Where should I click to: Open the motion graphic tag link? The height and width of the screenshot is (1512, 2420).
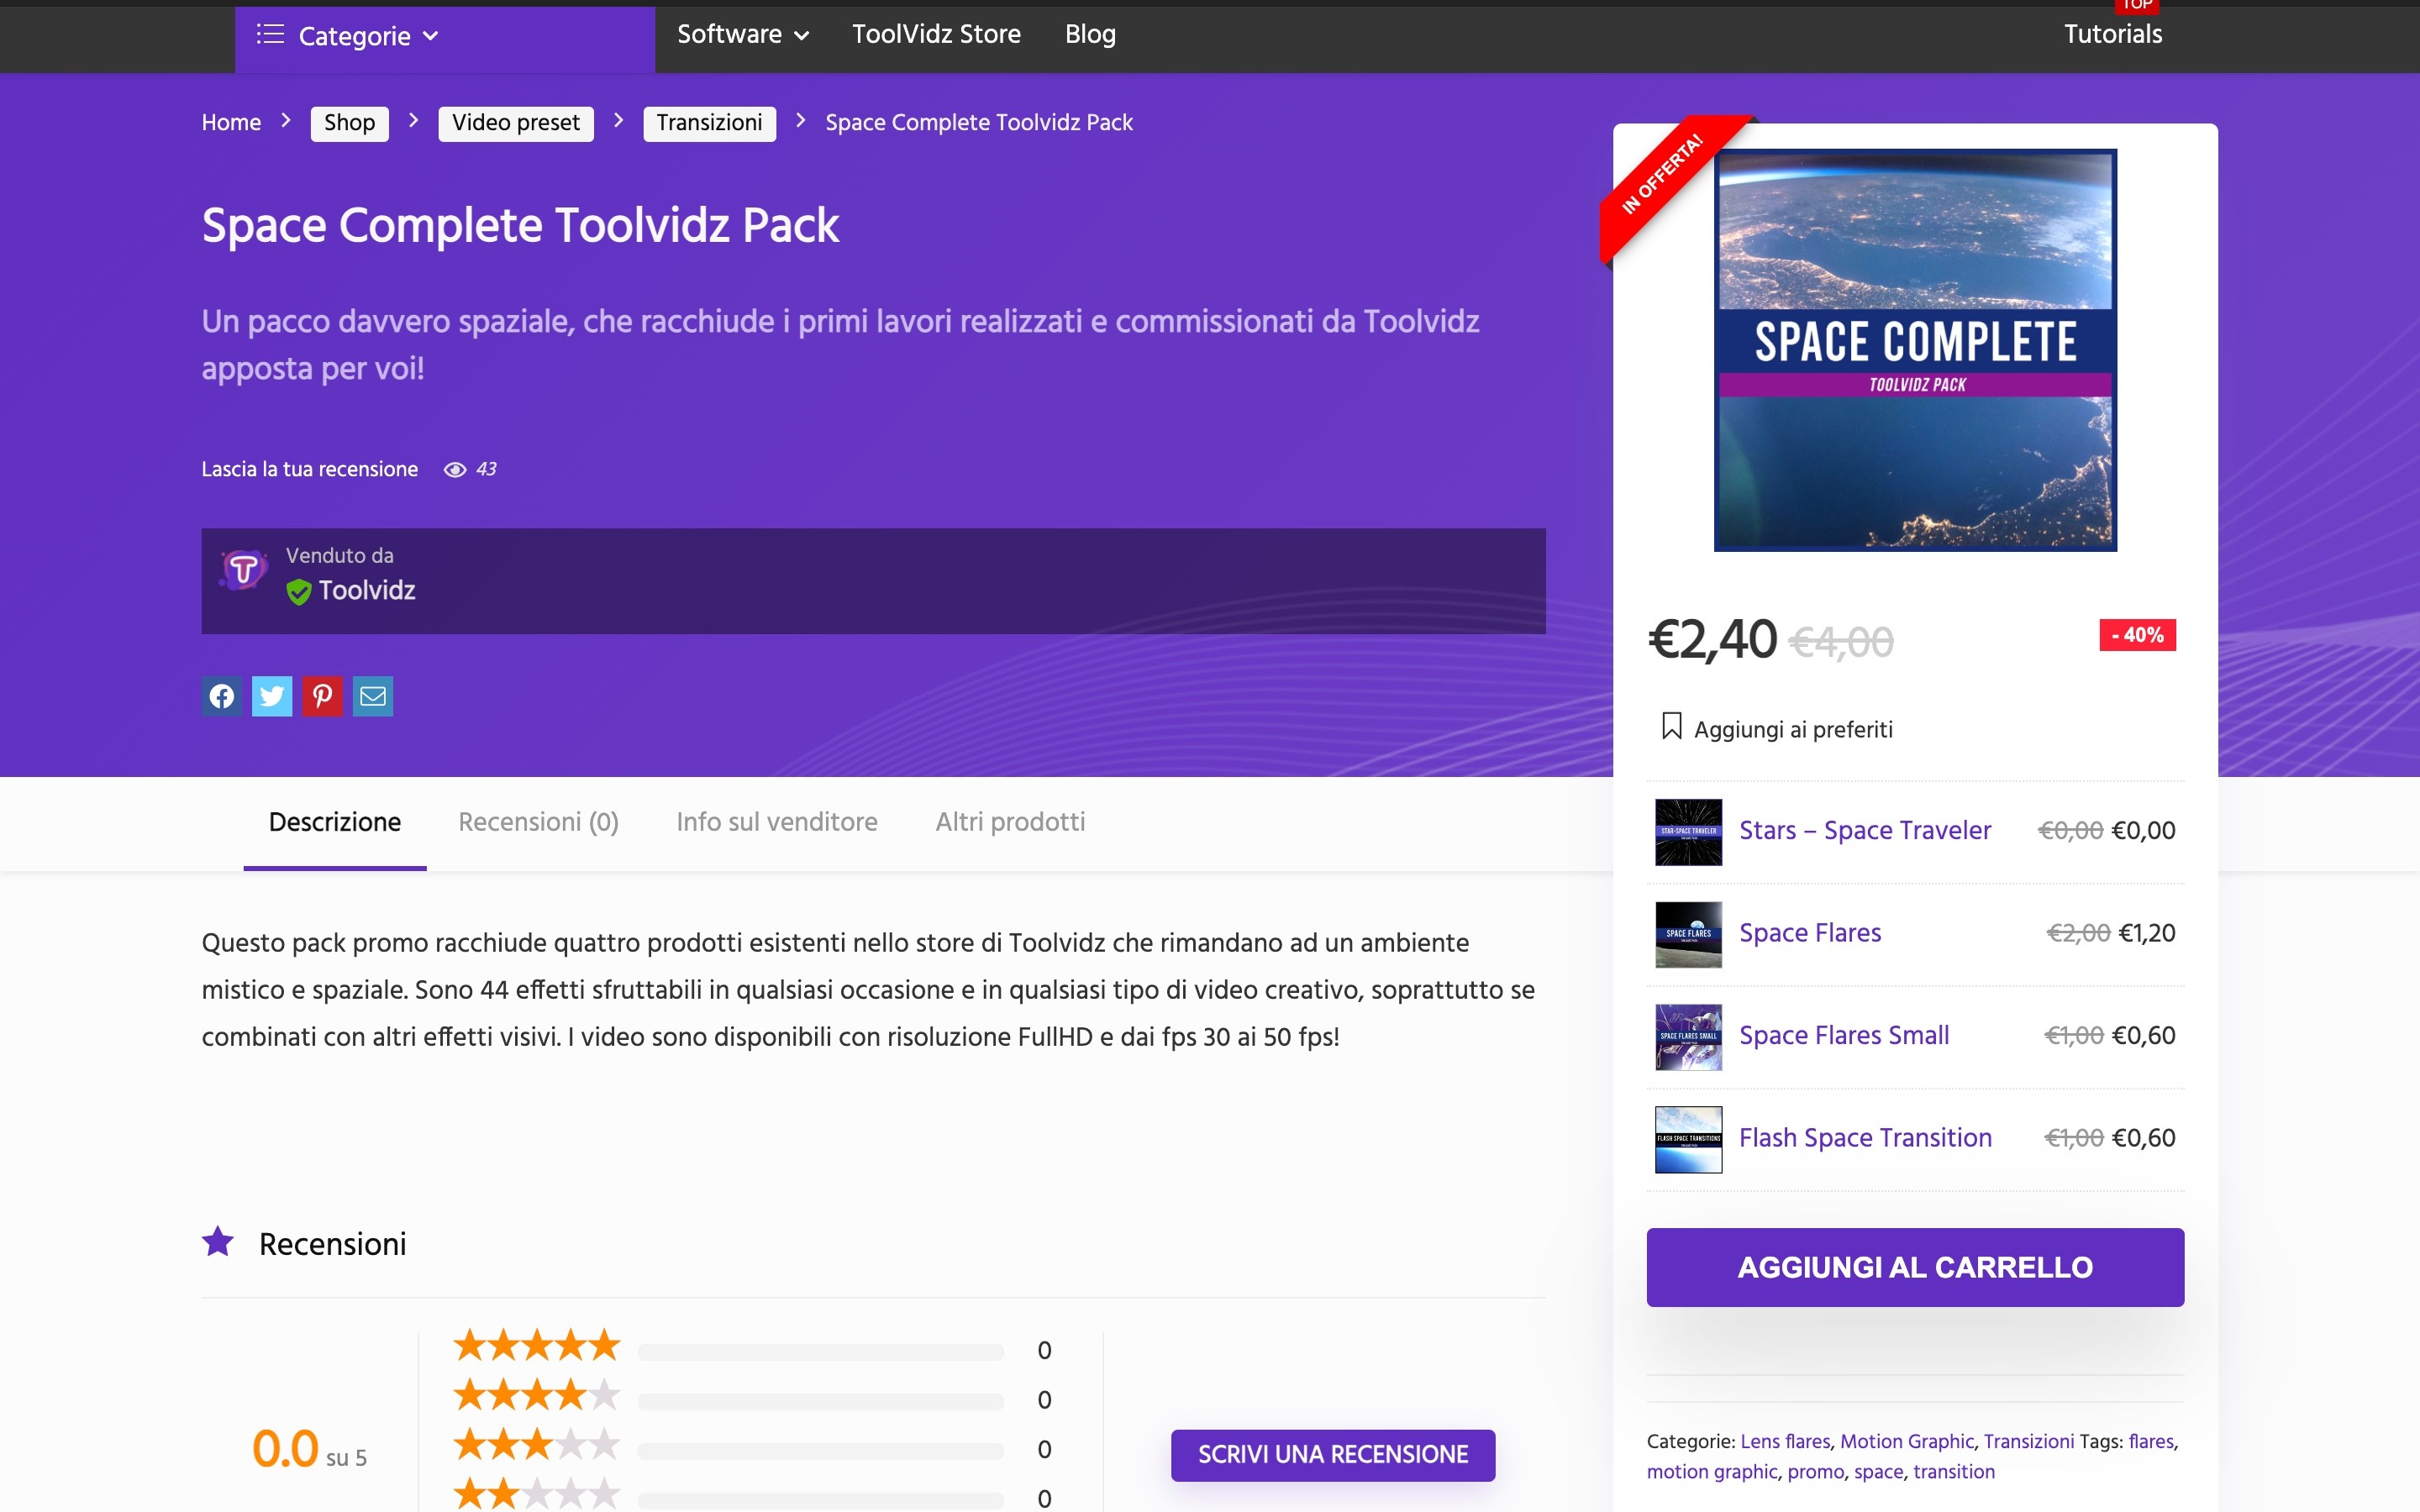tap(1712, 1472)
